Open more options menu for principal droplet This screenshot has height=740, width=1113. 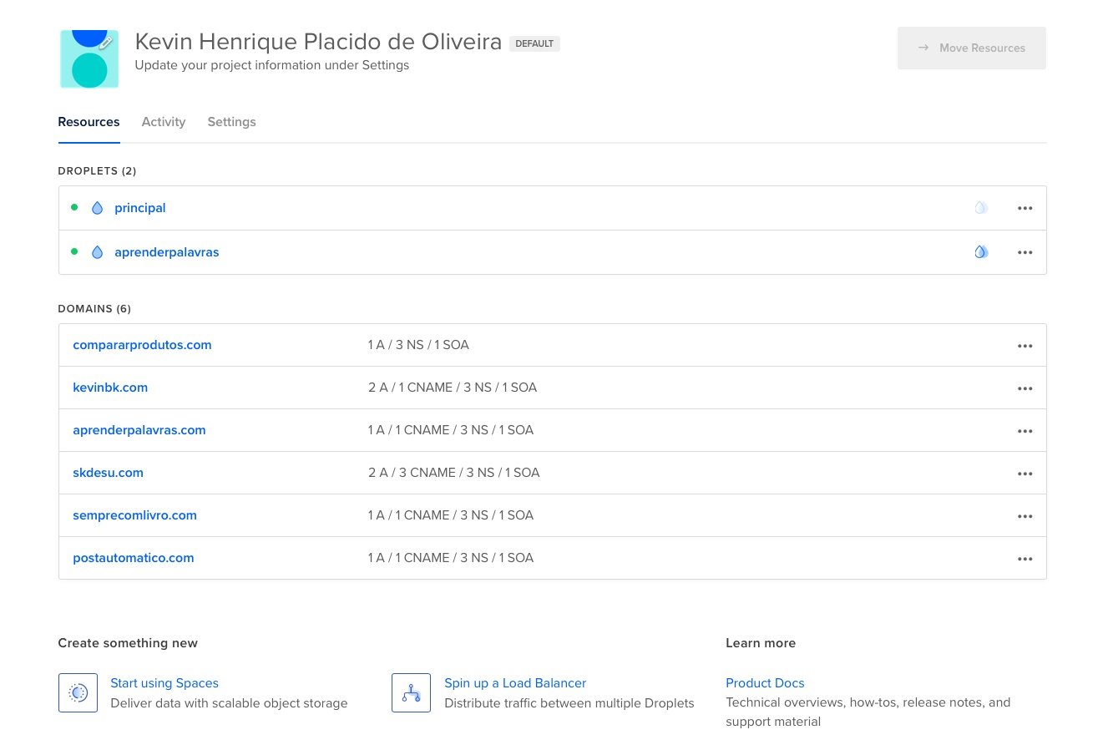click(x=1024, y=209)
